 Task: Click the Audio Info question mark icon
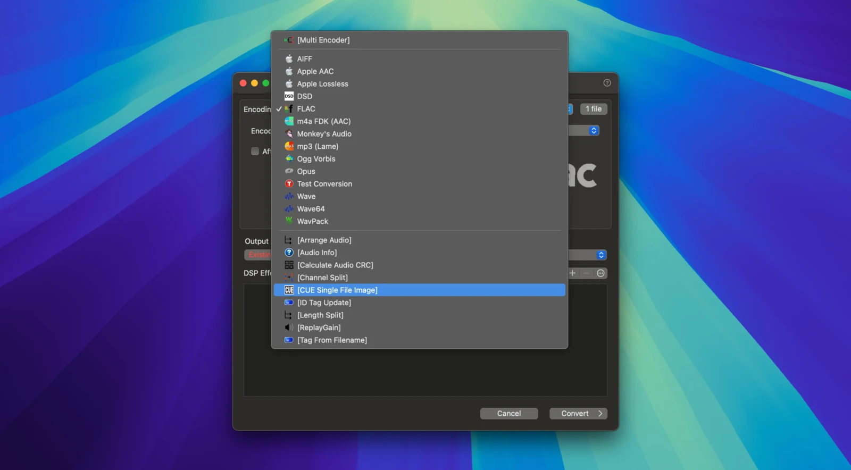[289, 253]
